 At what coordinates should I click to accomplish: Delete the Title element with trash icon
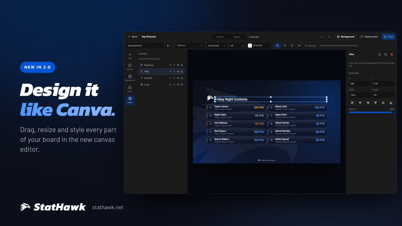tap(392, 54)
